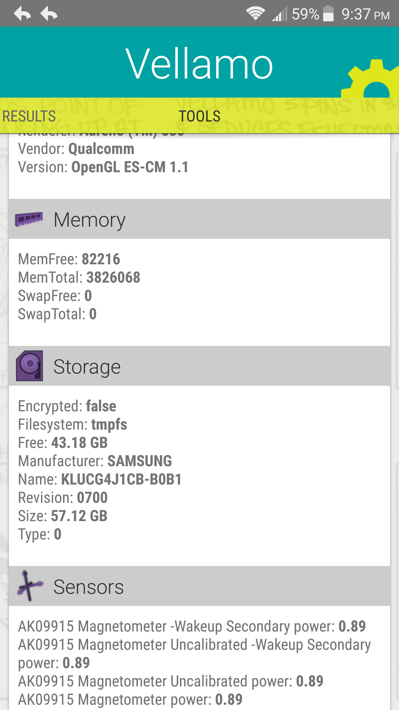The image size is (399, 710).
Task: Tap the AK09915 Magnetometer power entry
Action: point(130,699)
